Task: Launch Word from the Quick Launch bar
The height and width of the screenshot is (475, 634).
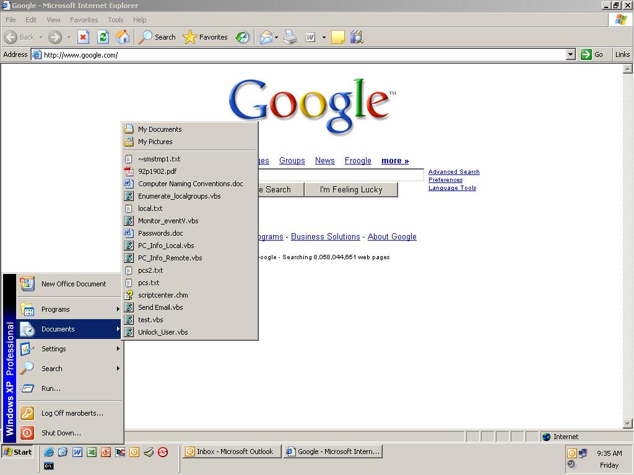Action: point(77,452)
